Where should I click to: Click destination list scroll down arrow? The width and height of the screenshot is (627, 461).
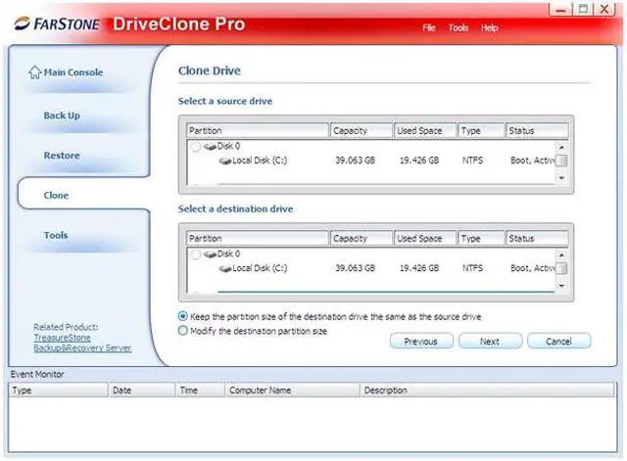point(561,286)
